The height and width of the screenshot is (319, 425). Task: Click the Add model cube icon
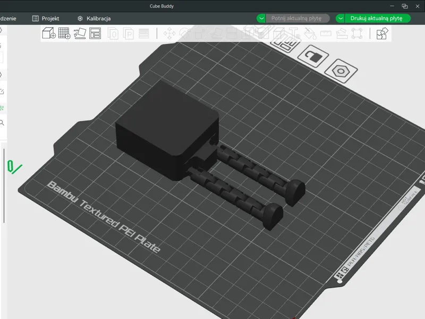49,33
